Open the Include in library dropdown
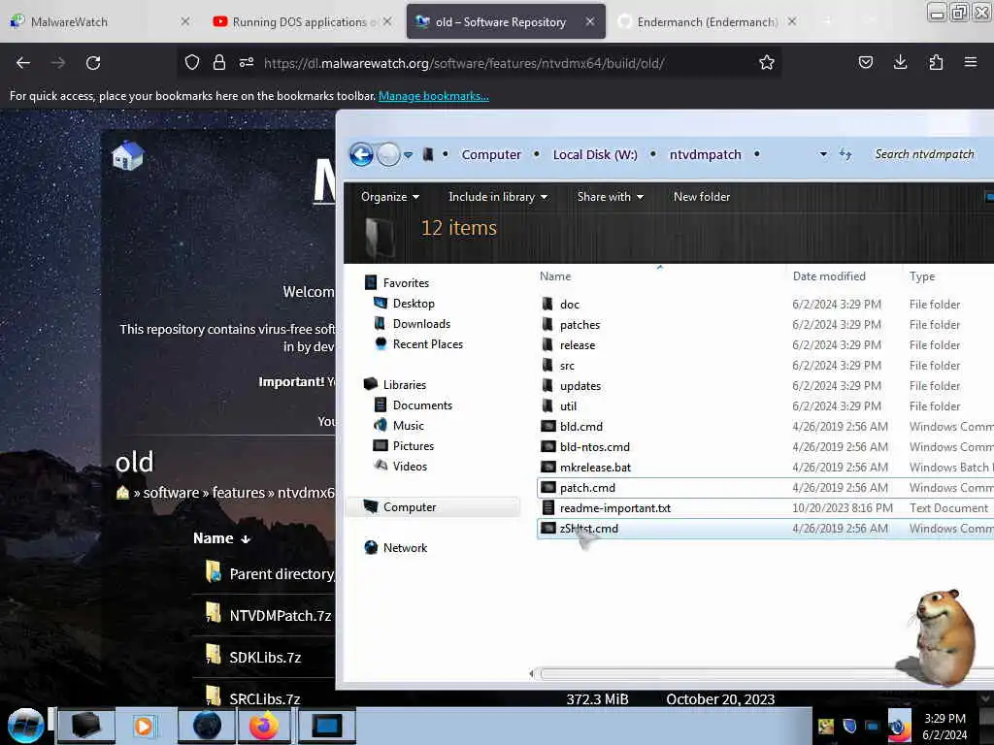The width and height of the screenshot is (994, 745). [x=498, y=197]
